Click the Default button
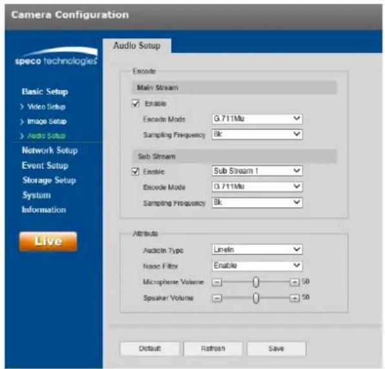The image size is (385, 369). point(150,348)
